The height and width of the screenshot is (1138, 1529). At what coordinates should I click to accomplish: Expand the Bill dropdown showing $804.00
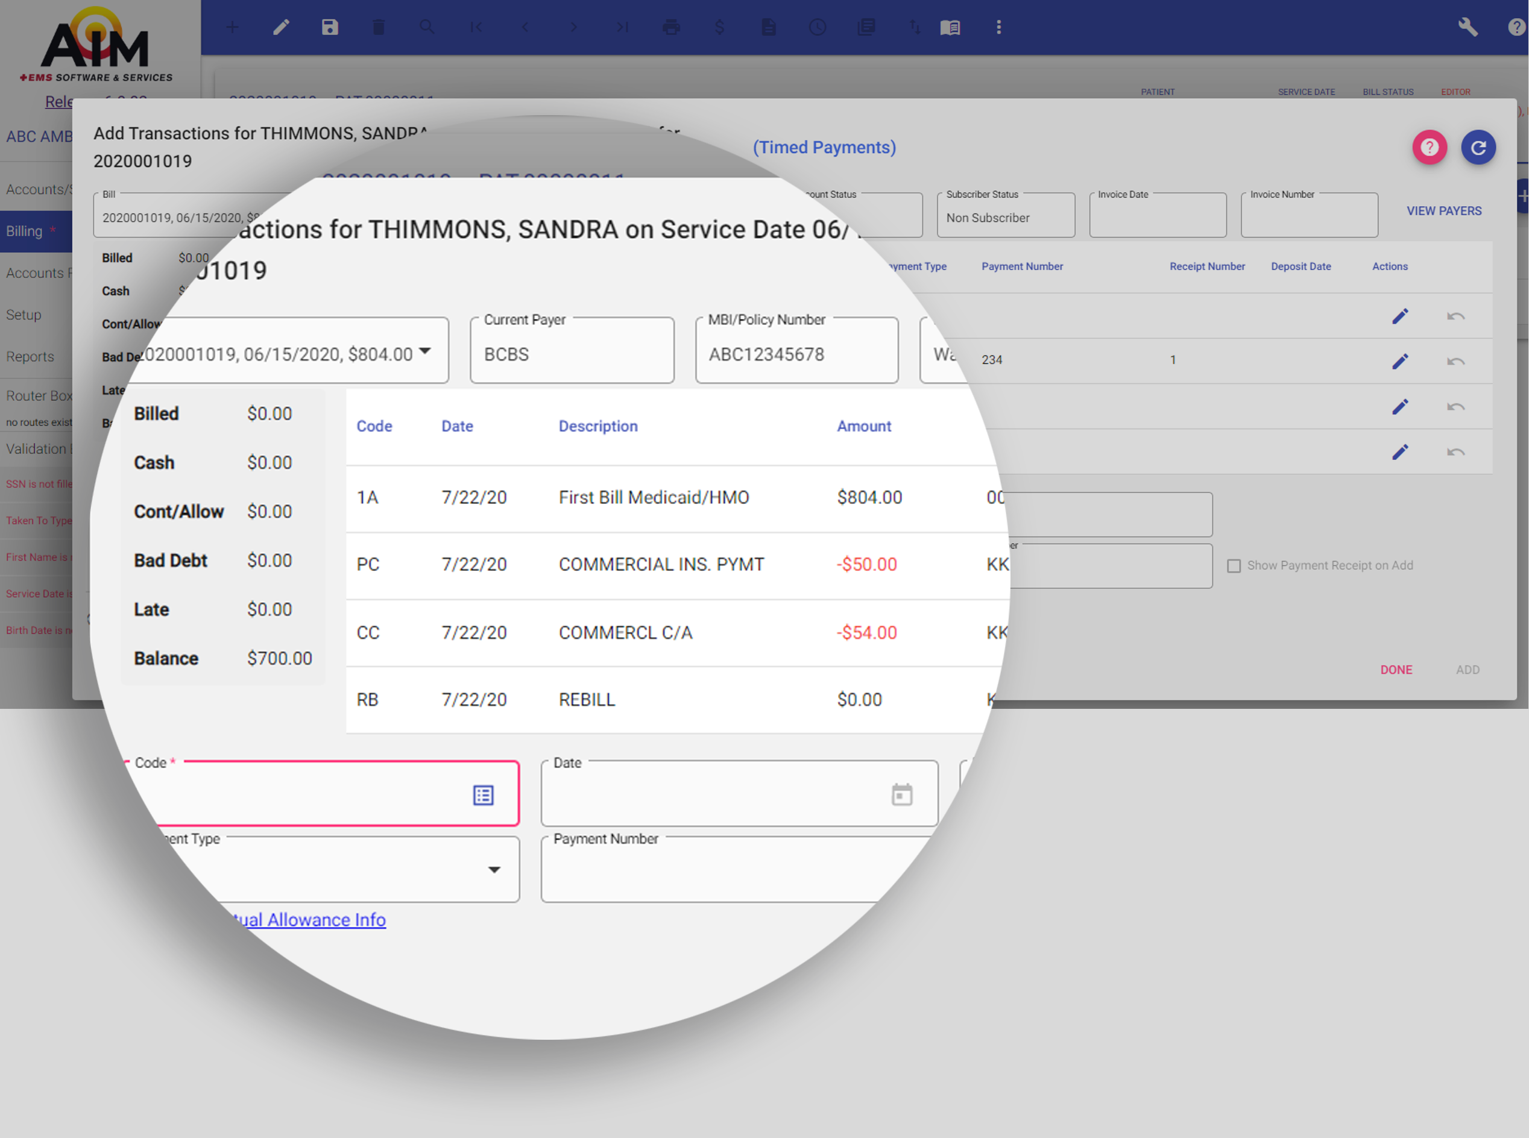point(425,351)
